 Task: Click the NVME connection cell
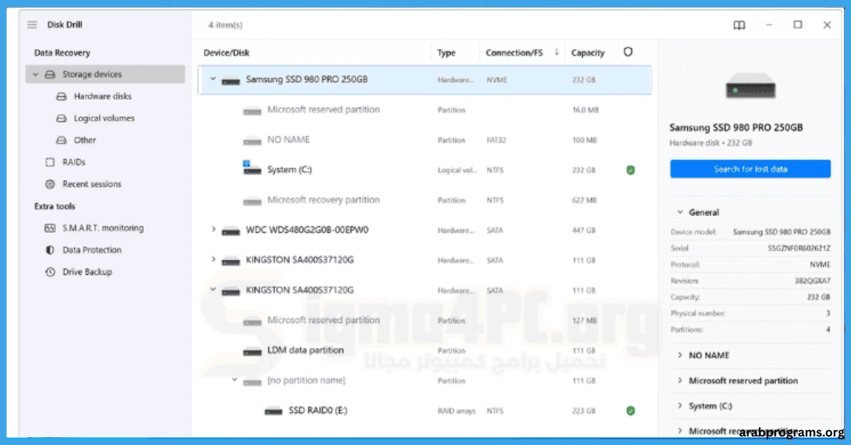click(496, 80)
